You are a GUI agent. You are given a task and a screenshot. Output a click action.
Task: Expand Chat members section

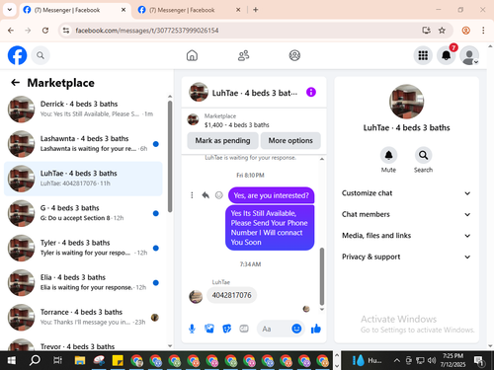[x=406, y=214]
